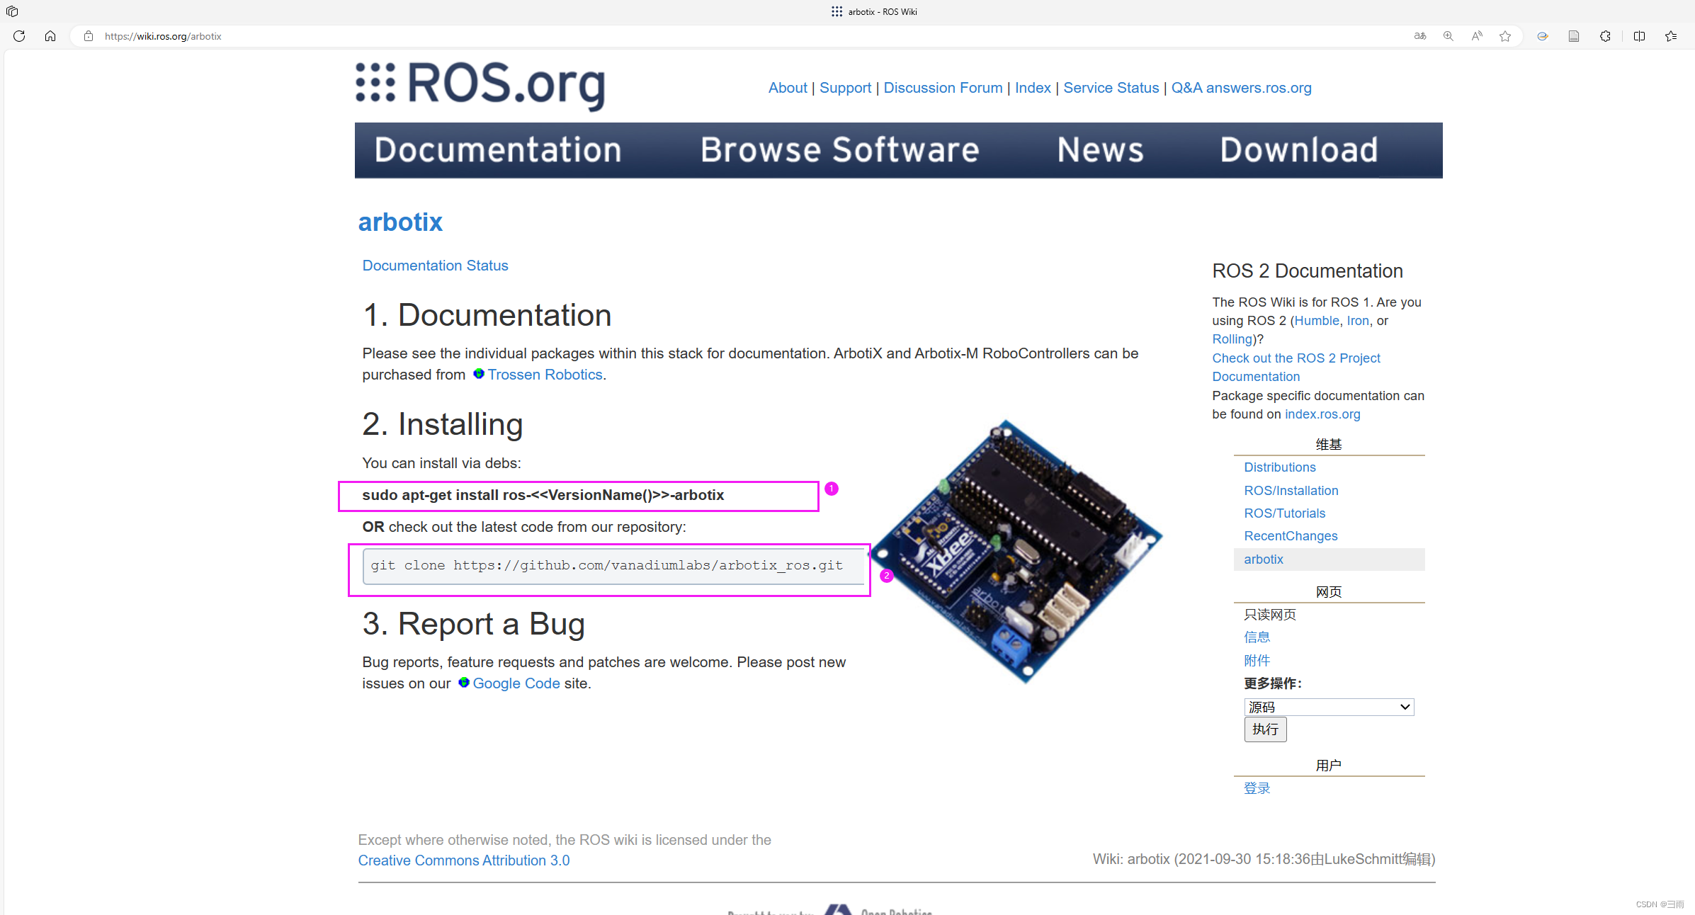Click the About link
Viewport: 1695px width, 915px height.
(788, 88)
